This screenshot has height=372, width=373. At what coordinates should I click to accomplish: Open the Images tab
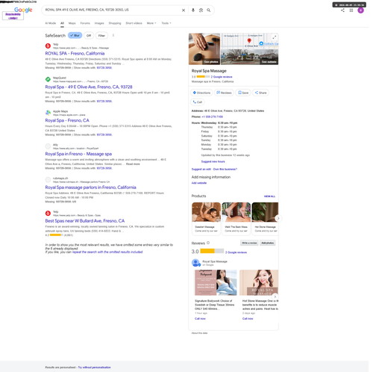point(99,23)
